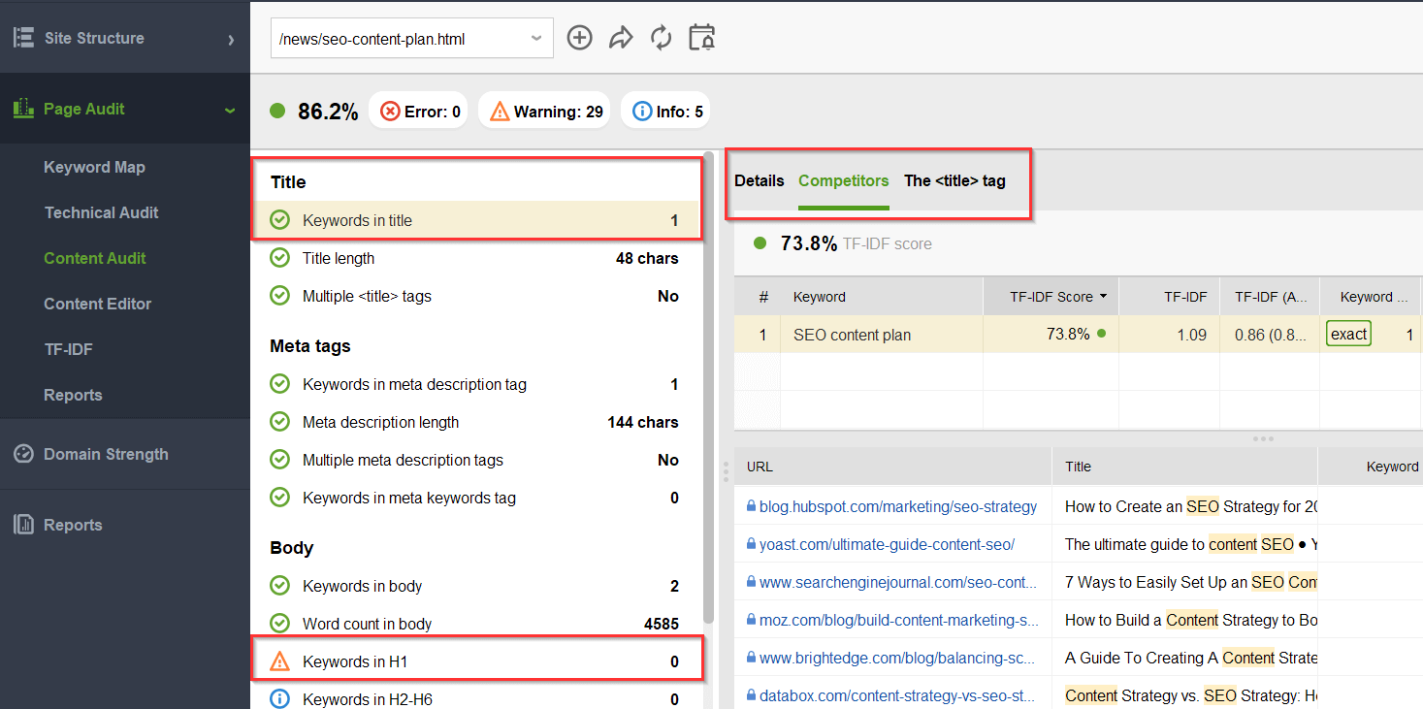Open the page URL dropdown
The width and height of the screenshot is (1423, 709).
[x=536, y=39]
